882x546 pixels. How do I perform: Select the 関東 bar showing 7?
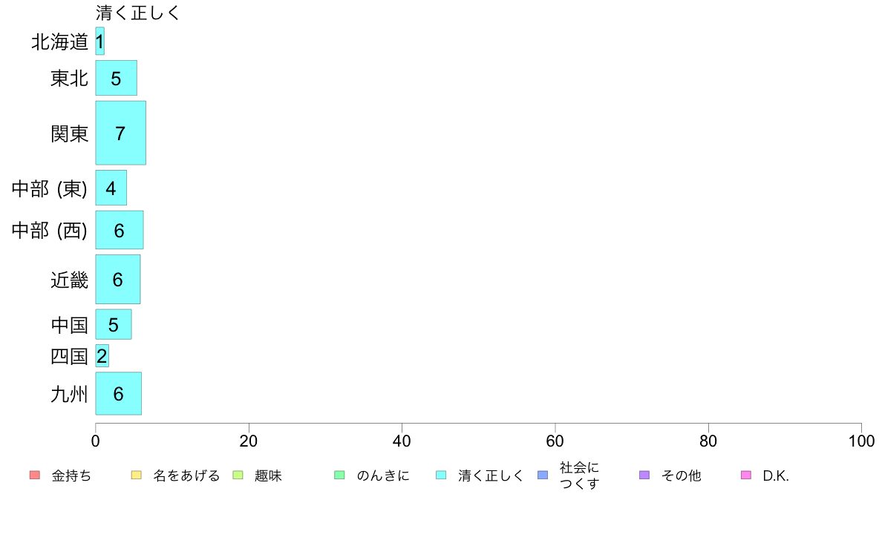[120, 133]
